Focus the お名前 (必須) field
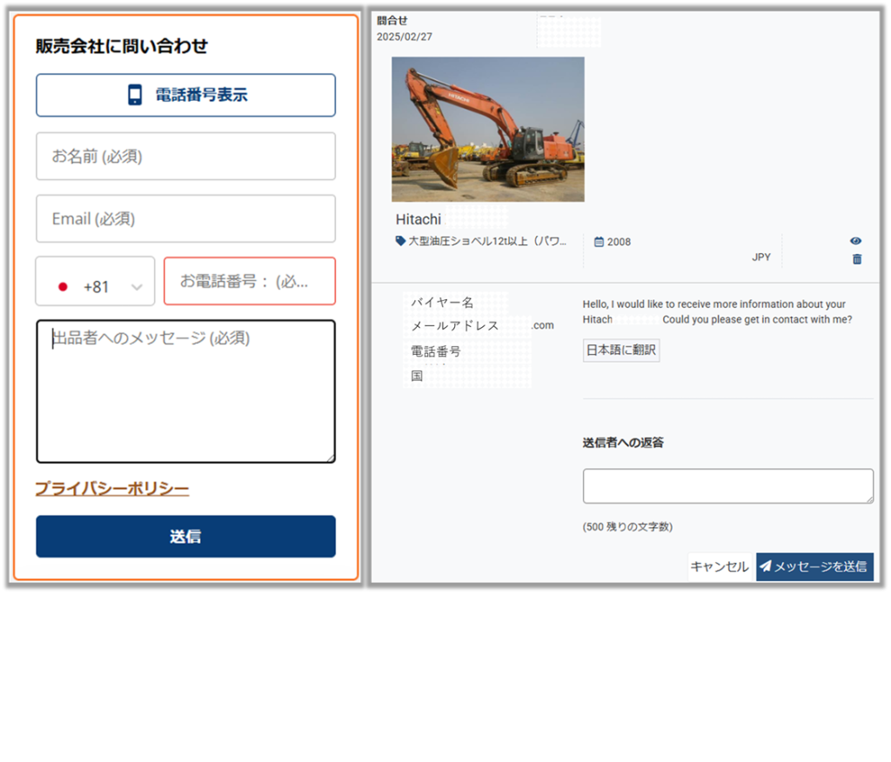The image size is (891, 762). click(185, 157)
